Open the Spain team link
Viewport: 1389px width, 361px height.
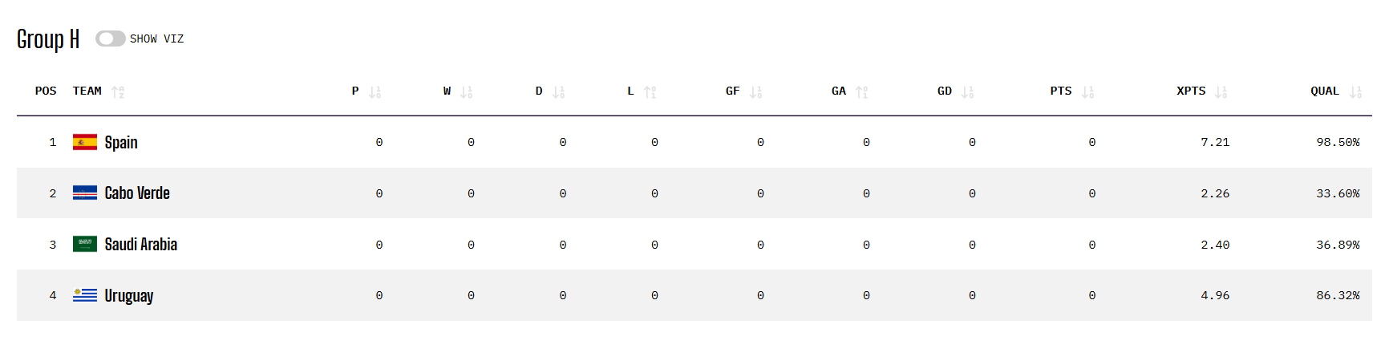tap(121, 142)
